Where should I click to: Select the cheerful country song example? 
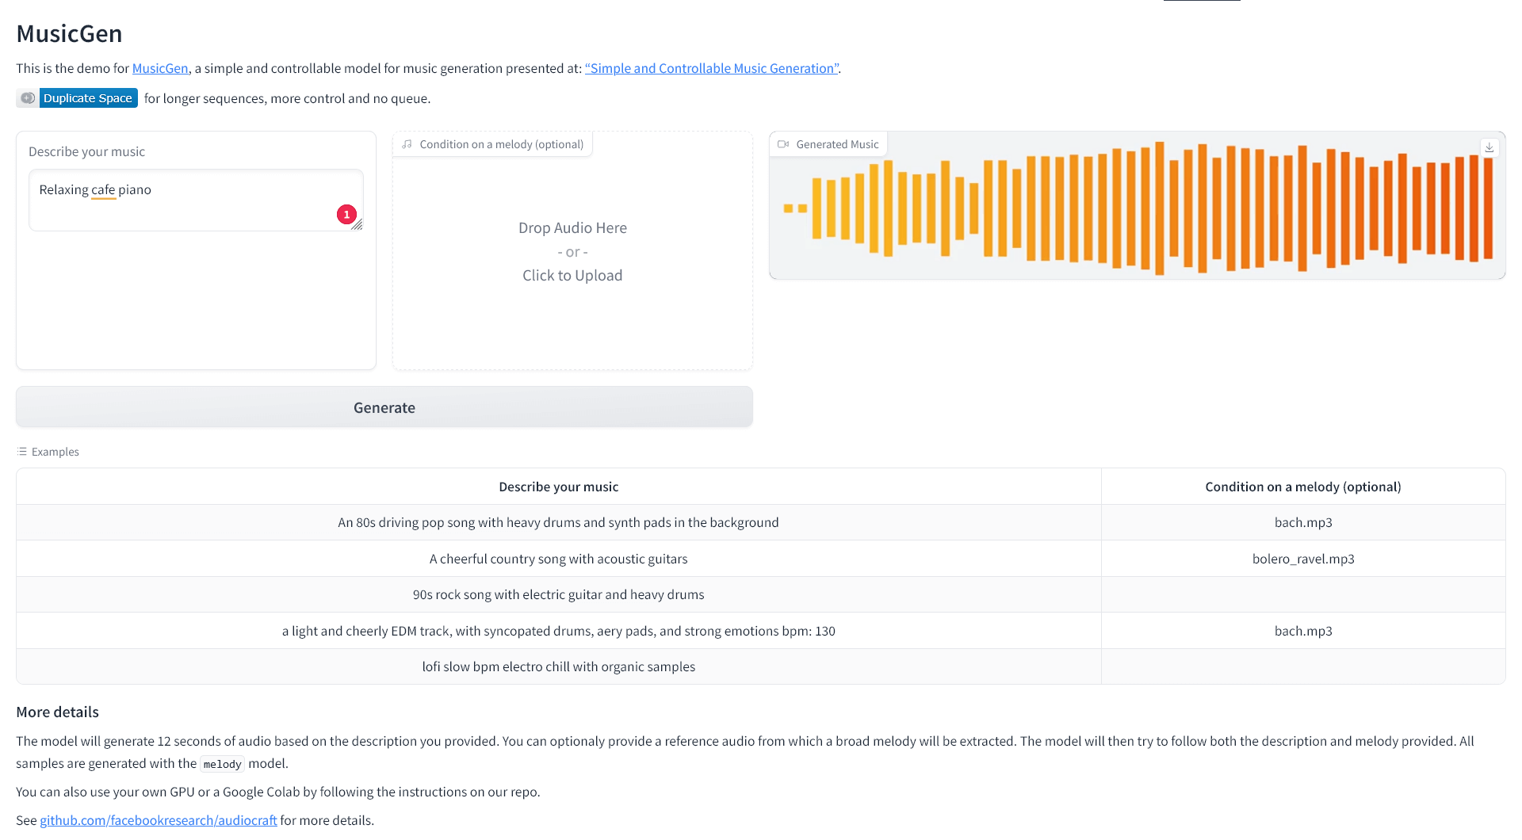(558, 559)
